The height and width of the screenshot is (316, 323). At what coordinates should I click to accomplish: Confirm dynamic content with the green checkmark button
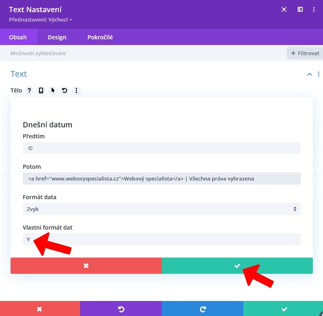[x=237, y=266]
